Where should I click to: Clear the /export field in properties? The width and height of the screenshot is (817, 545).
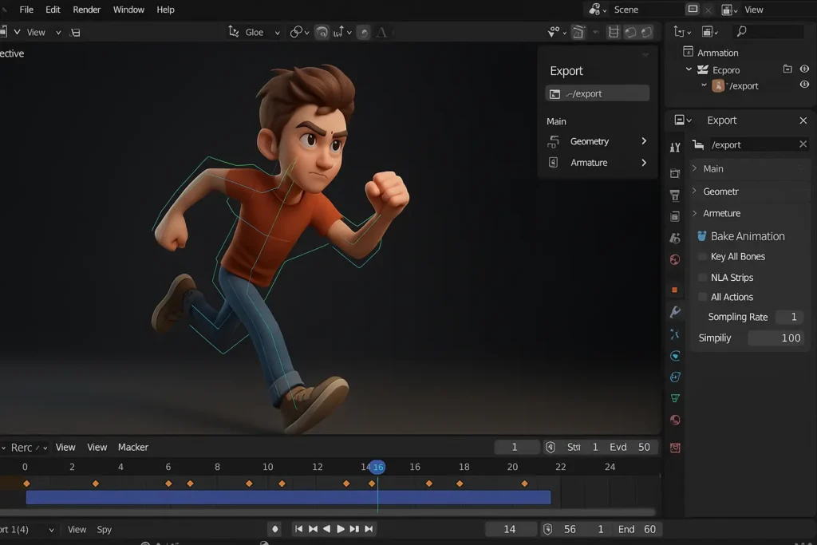point(803,144)
